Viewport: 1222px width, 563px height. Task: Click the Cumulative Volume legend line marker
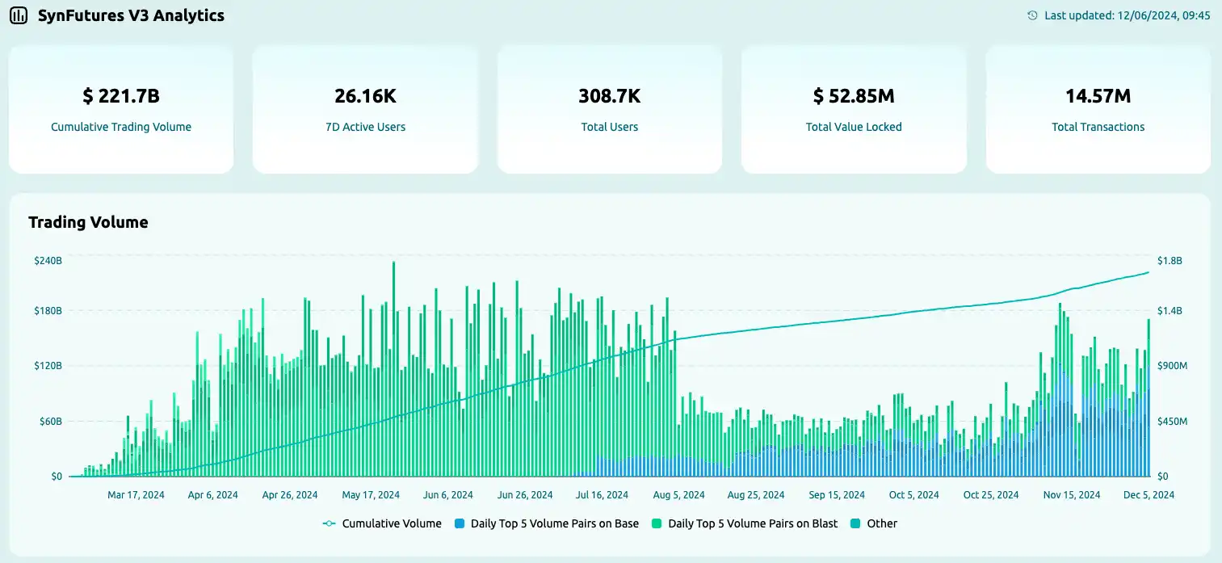click(x=329, y=523)
